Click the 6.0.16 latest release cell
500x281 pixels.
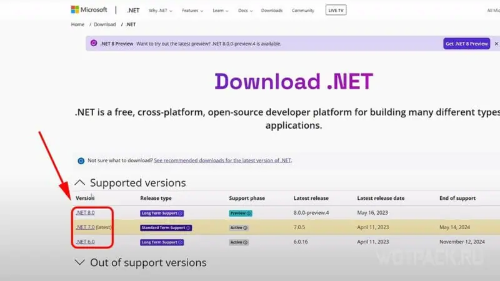[x=301, y=242]
